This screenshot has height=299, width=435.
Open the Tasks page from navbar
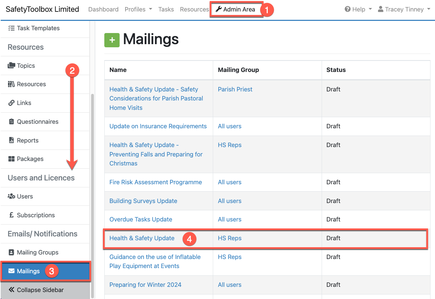tap(166, 9)
